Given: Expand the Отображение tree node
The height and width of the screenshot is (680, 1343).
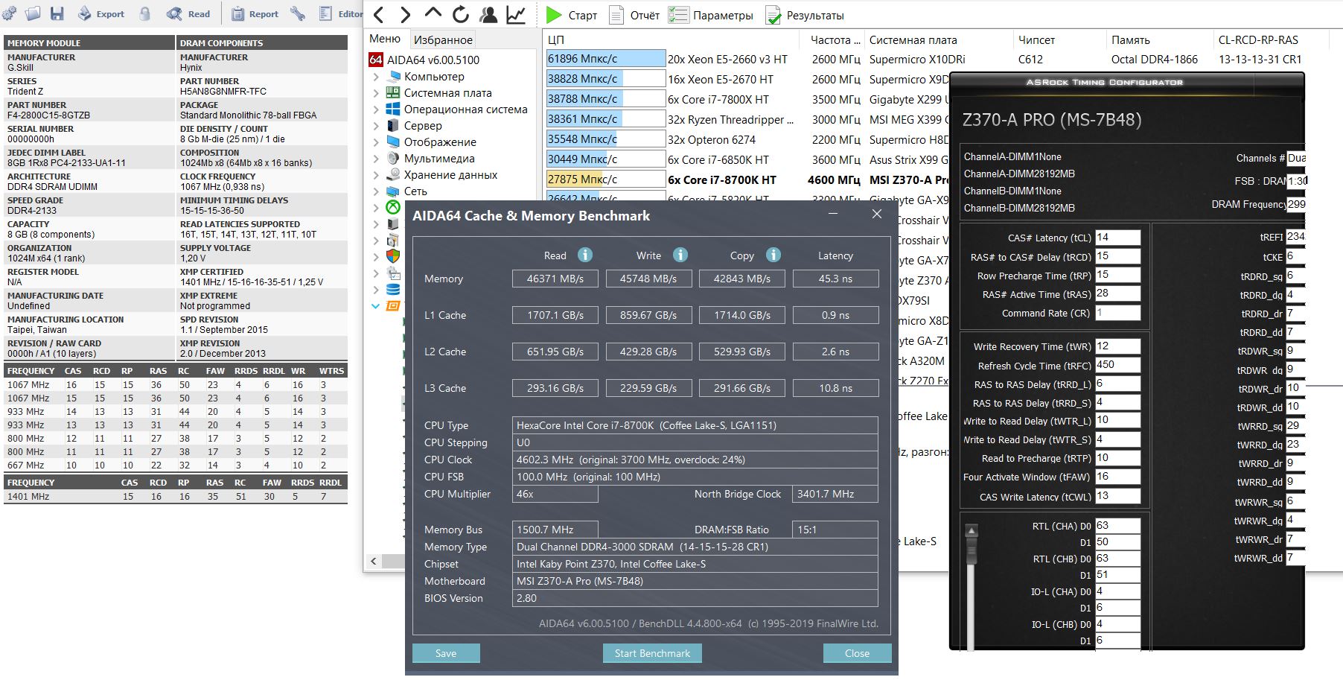Looking at the screenshot, I should [376, 142].
